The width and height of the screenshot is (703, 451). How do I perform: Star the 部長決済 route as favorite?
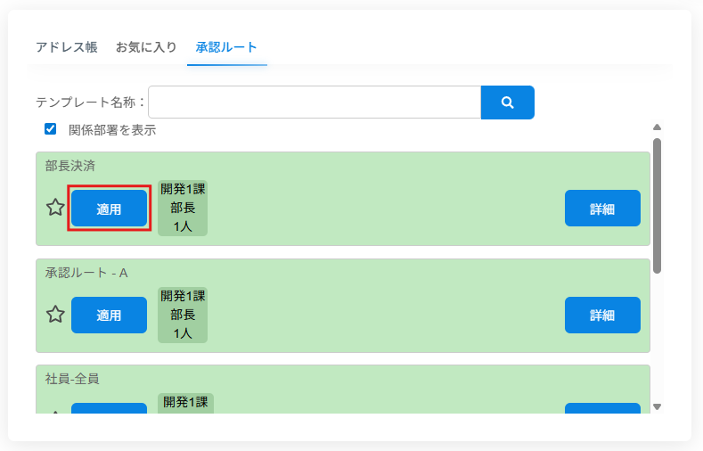tap(55, 208)
